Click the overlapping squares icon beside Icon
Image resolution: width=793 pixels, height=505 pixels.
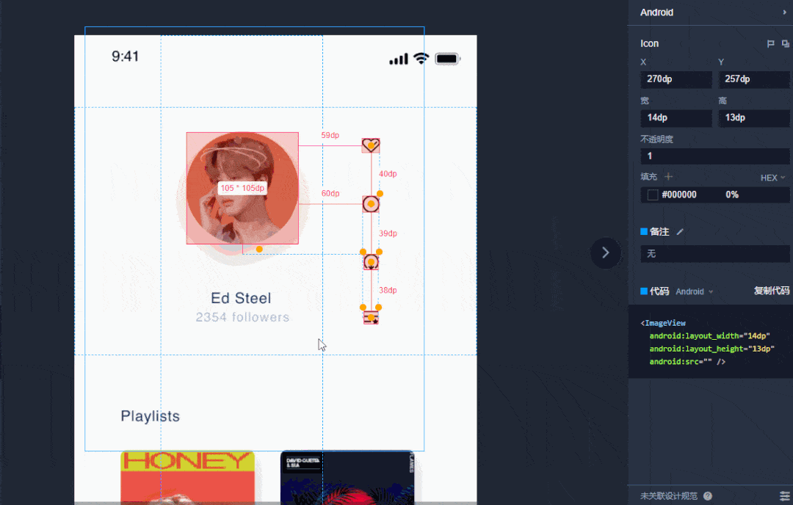(785, 44)
